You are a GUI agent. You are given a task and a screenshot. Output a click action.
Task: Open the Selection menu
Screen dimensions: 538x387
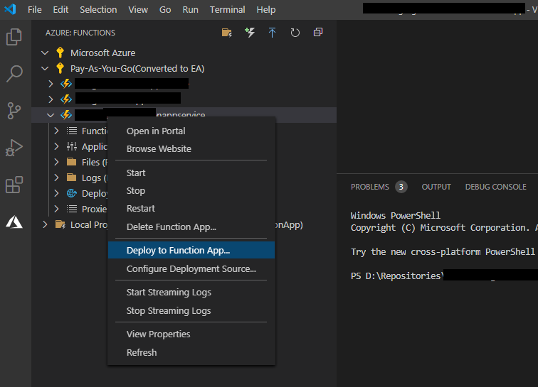coord(98,10)
